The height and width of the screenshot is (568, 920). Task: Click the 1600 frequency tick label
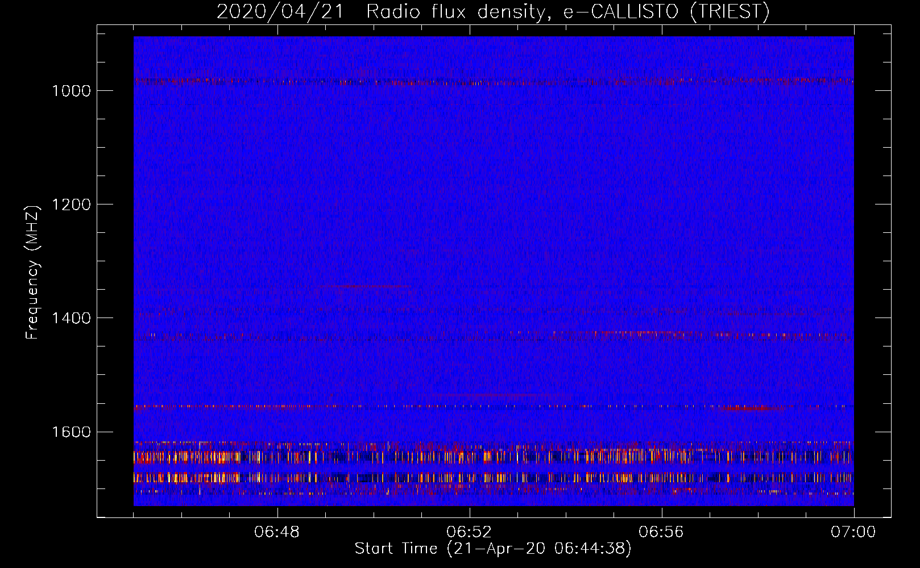[71, 432]
